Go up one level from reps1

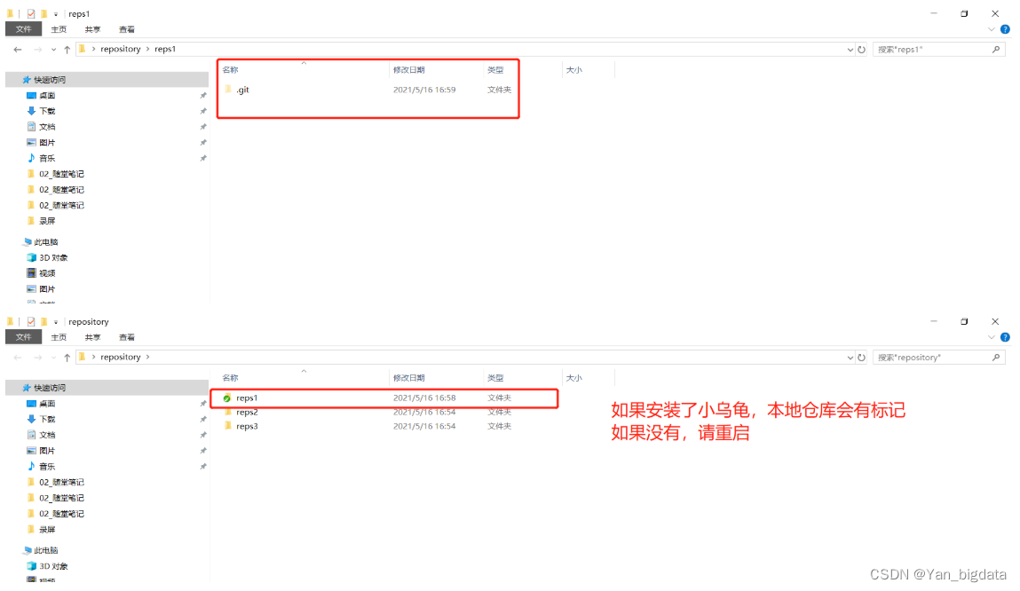coord(67,50)
